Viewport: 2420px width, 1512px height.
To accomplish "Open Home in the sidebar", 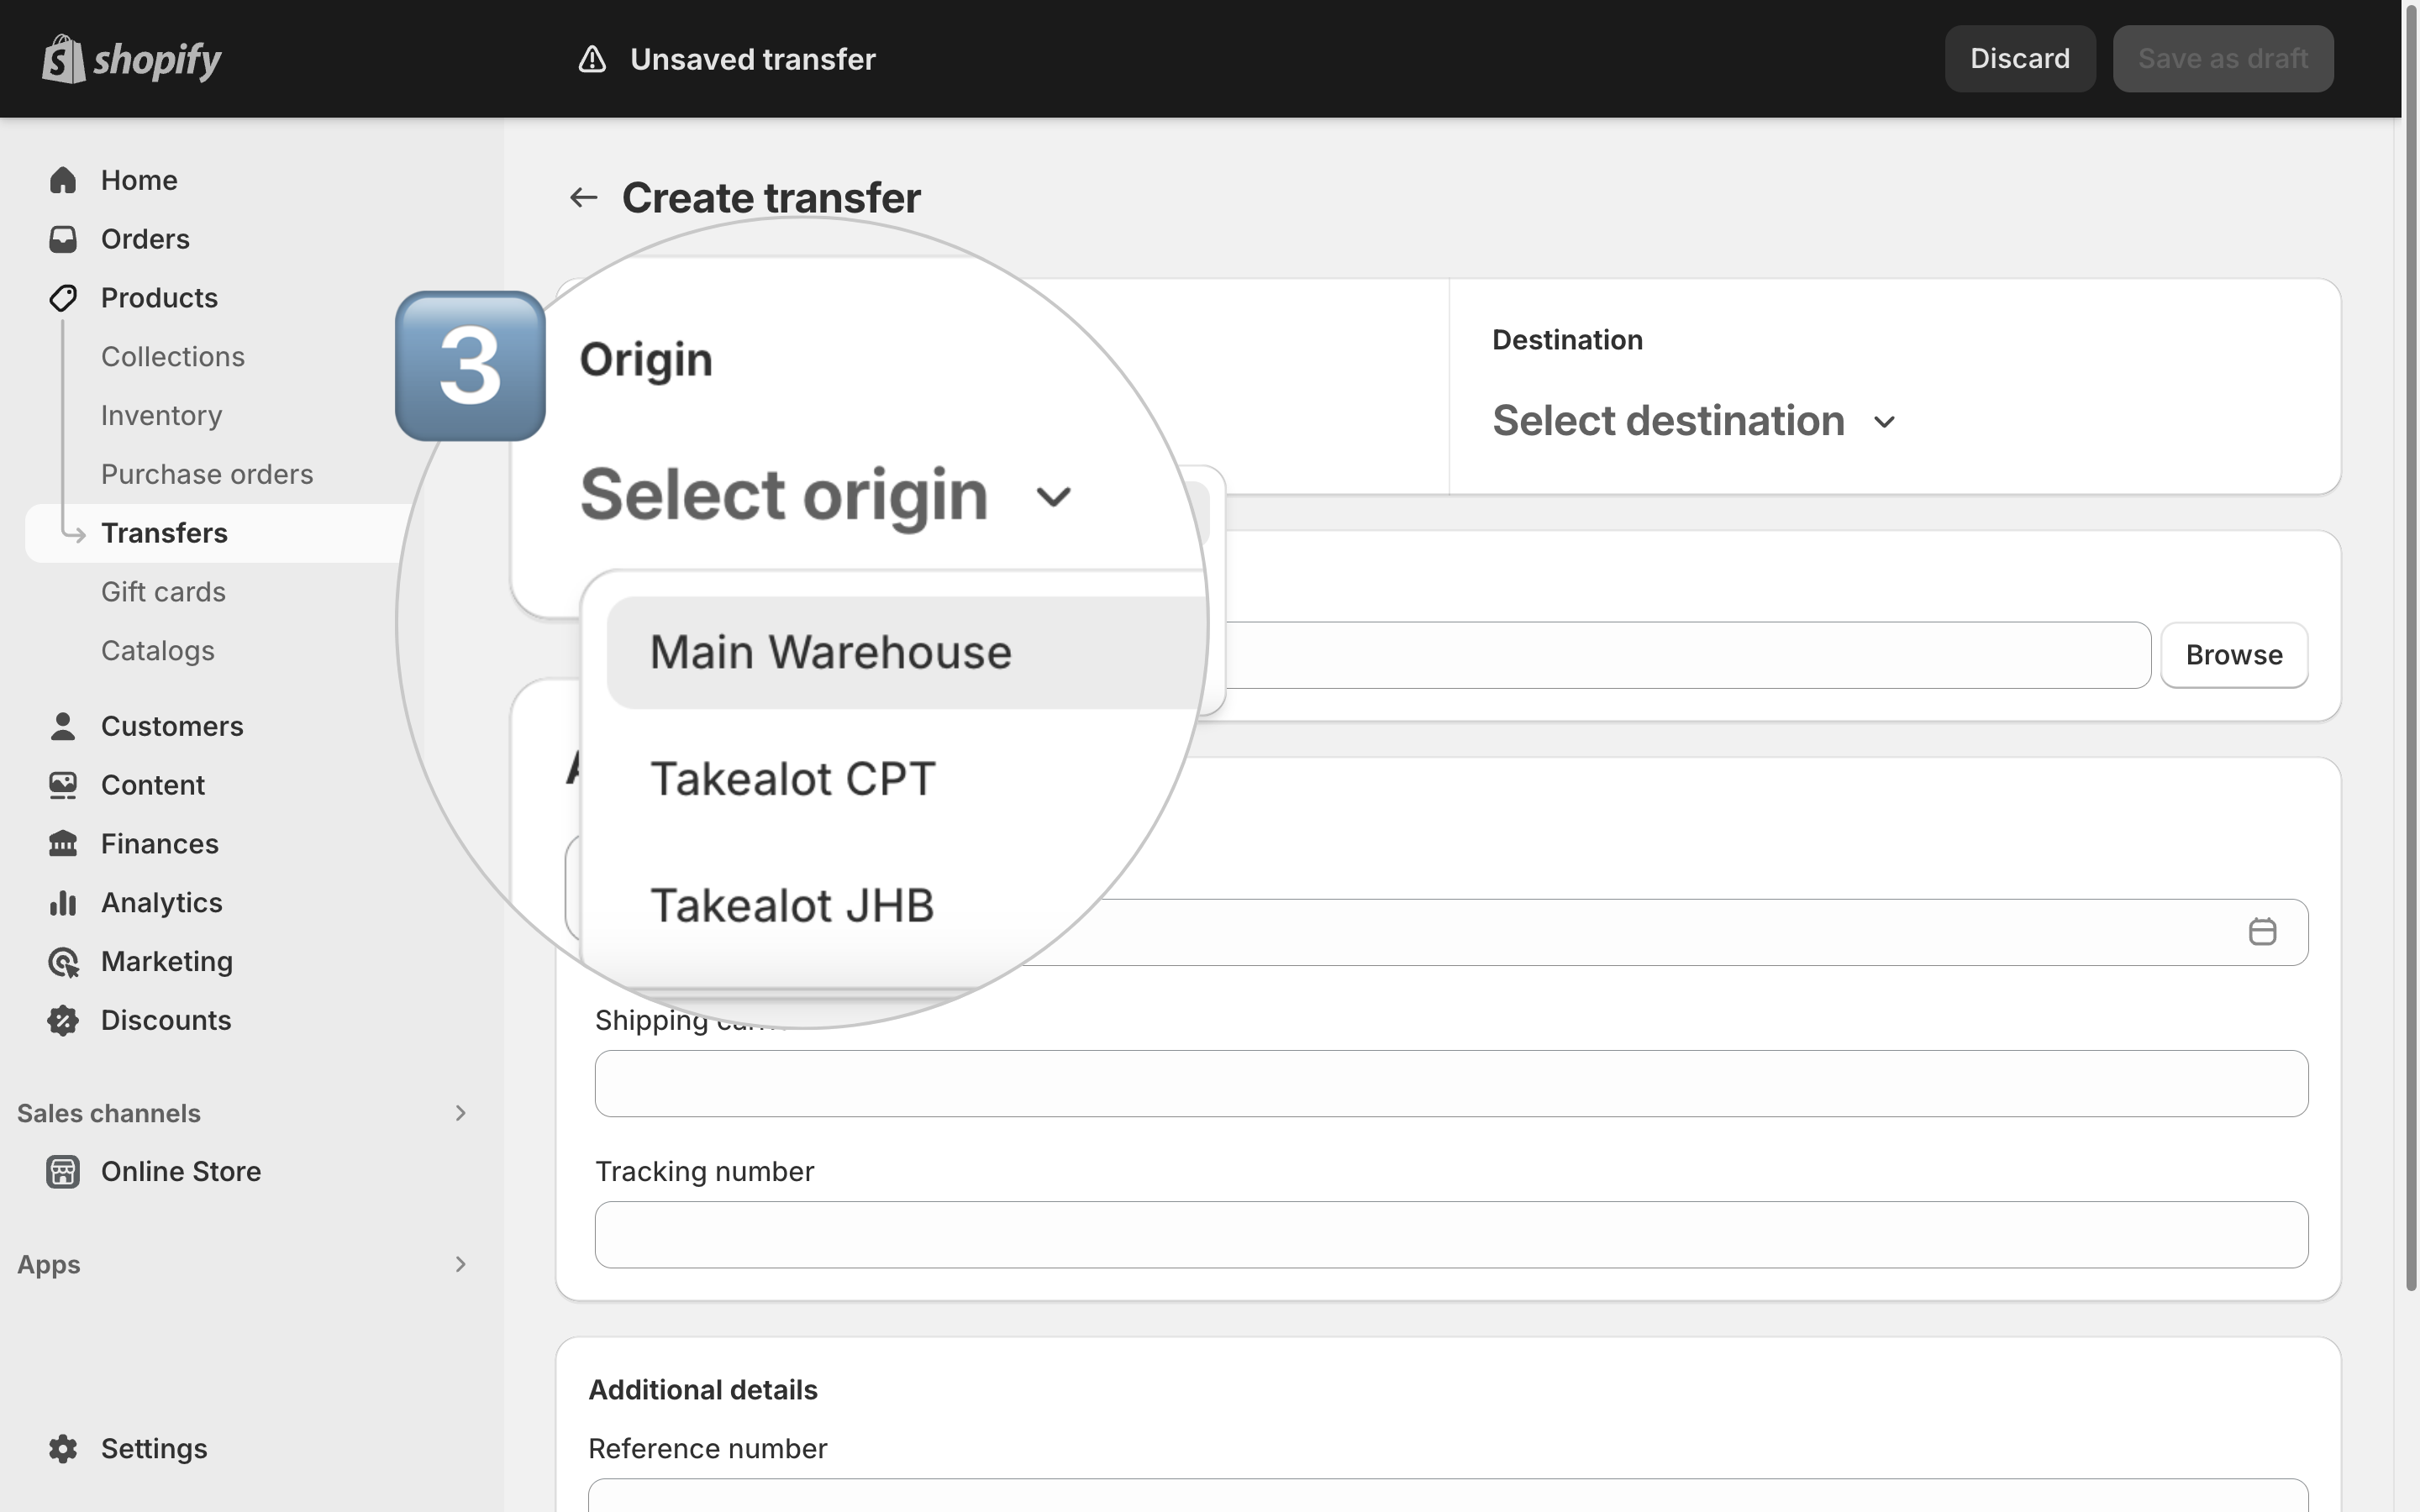I will pyautogui.click(x=139, y=180).
